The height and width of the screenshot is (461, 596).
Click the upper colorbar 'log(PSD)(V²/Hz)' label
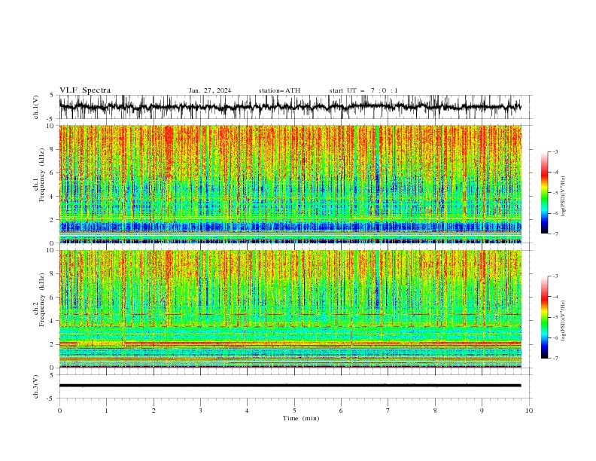pos(564,197)
